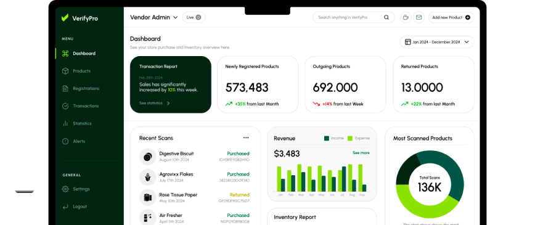Click the Agrovixx Flakes Purchased status
535x225 pixels.
coord(238,174)
